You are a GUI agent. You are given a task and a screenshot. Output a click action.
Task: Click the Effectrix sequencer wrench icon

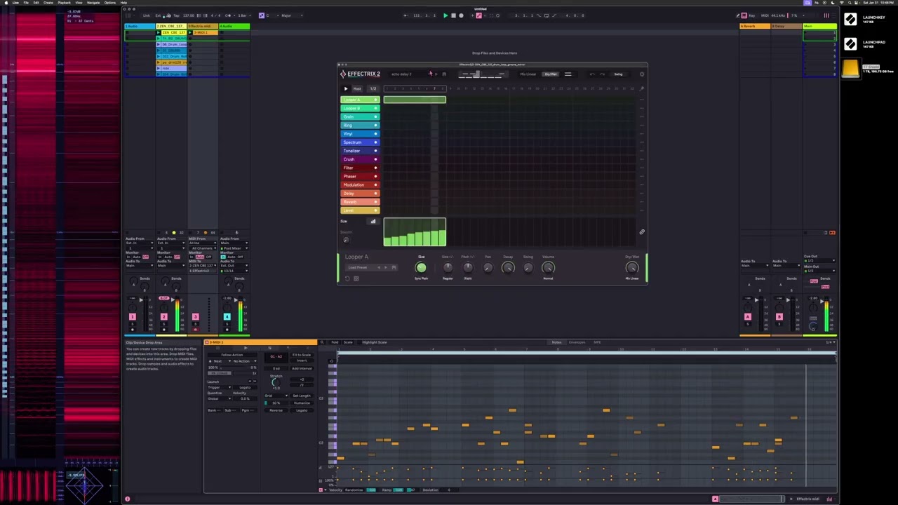pos(642,88)
